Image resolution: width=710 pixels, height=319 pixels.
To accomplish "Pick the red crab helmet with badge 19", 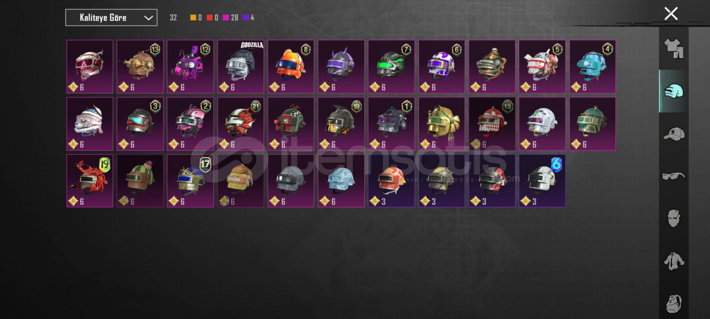I will pyautogui.click(x=90, y=181).
